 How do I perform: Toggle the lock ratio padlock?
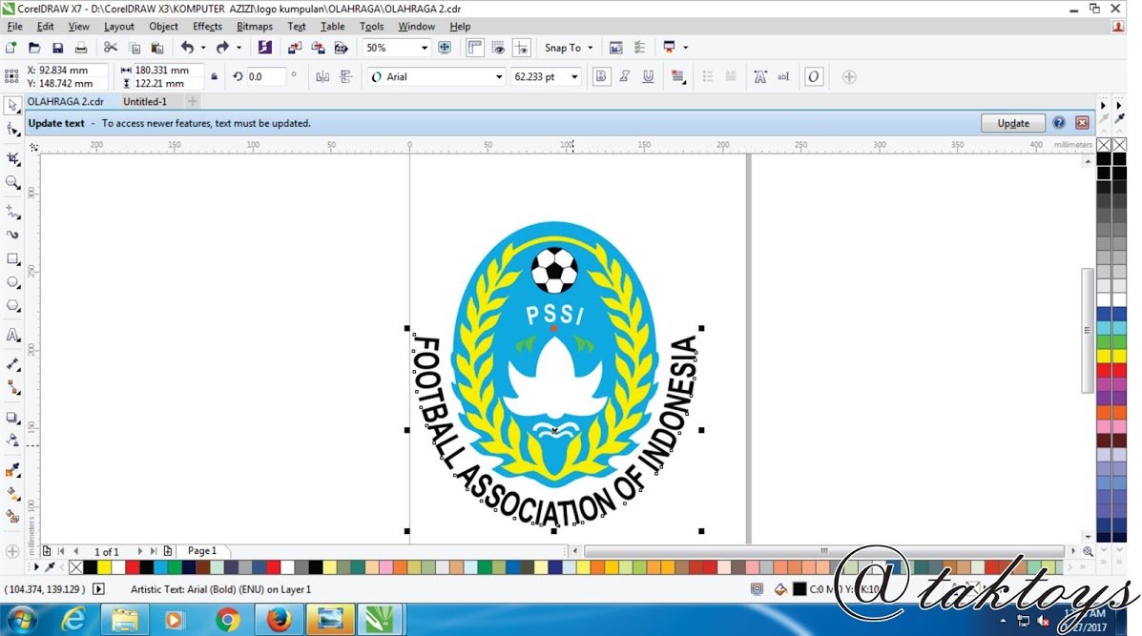[214, 76]
